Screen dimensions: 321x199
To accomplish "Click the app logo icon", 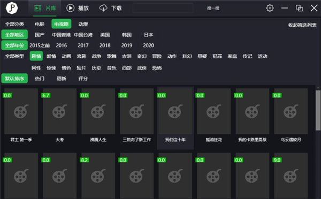I will pos(12,8).
